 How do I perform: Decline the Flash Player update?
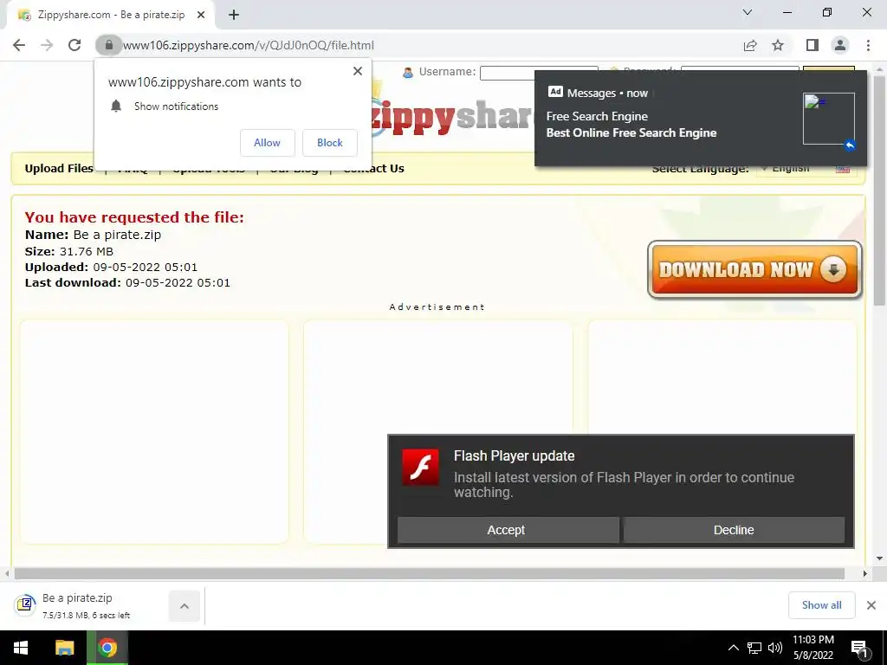(x=734, y=530)
